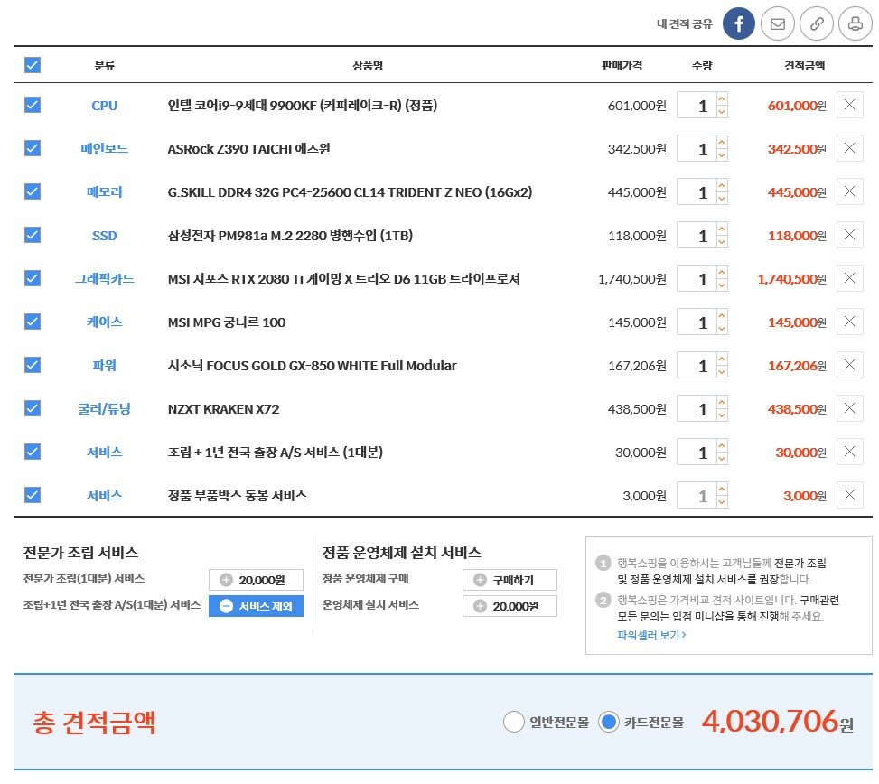This screenshot has width=879, height=784.
Task: Click product name 시소닉 FOCUS GOLD GX-850
Action: click(313, 366)
